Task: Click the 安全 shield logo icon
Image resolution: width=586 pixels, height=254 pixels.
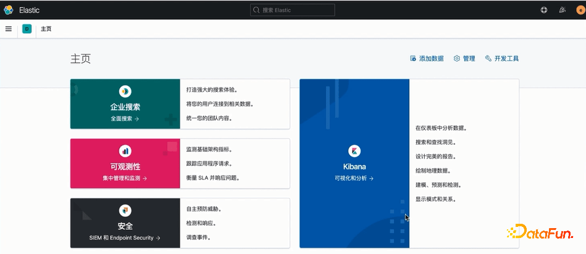Action: click(125, 210)
